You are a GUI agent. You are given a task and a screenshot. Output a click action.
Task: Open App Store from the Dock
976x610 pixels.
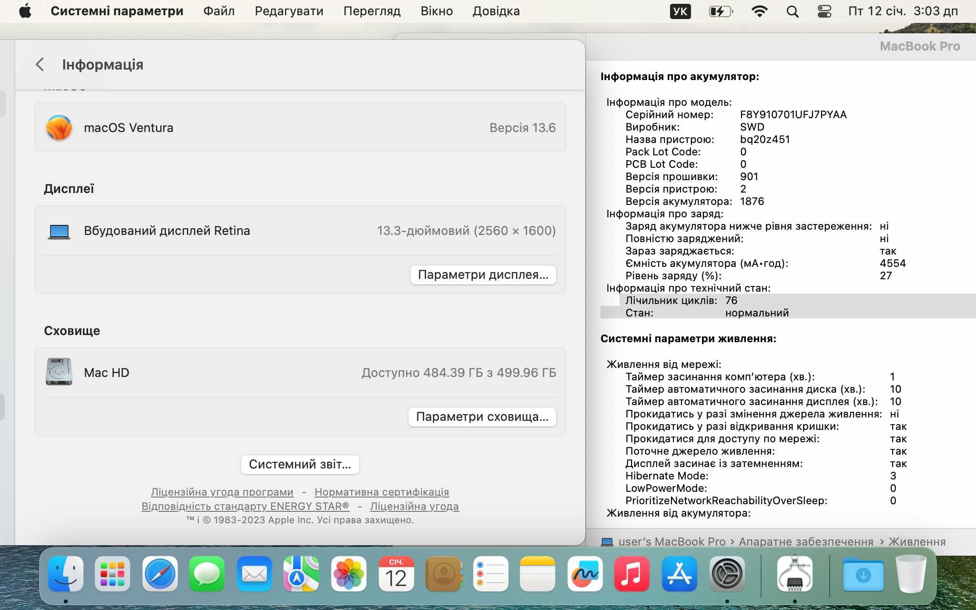pyautogui.click(x=680, y=574)
